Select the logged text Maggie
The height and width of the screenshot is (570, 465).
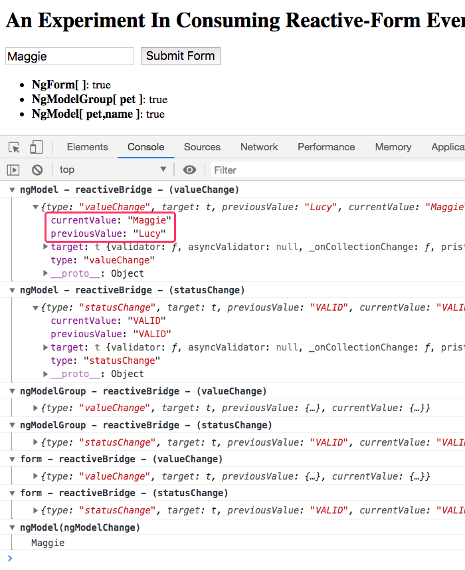tap(48, 543)
